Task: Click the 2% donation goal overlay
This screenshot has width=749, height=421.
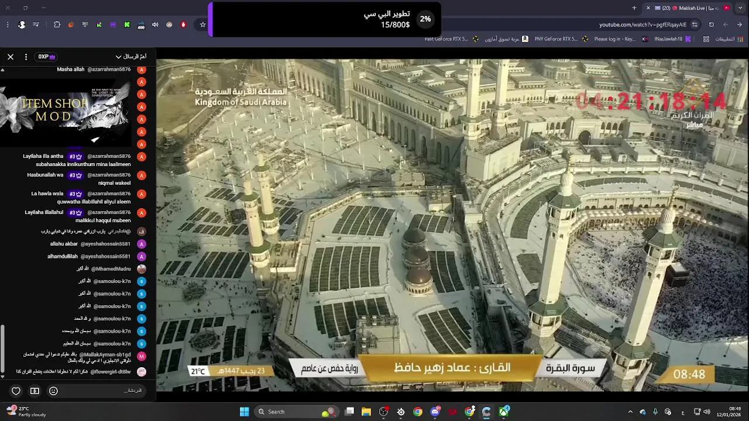Action: (325, 19)
